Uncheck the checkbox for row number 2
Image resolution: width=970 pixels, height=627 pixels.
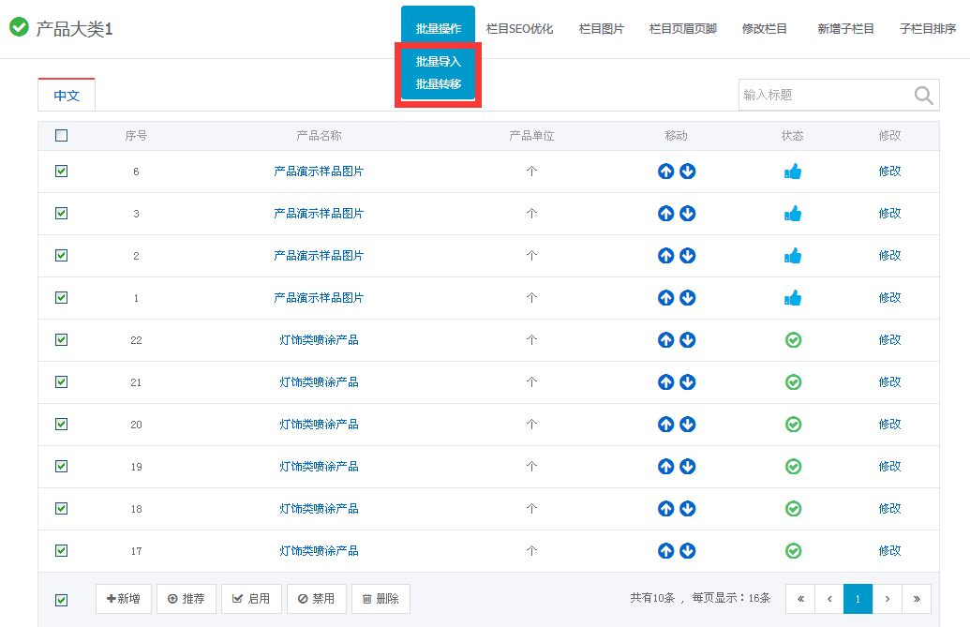[62, 256]
